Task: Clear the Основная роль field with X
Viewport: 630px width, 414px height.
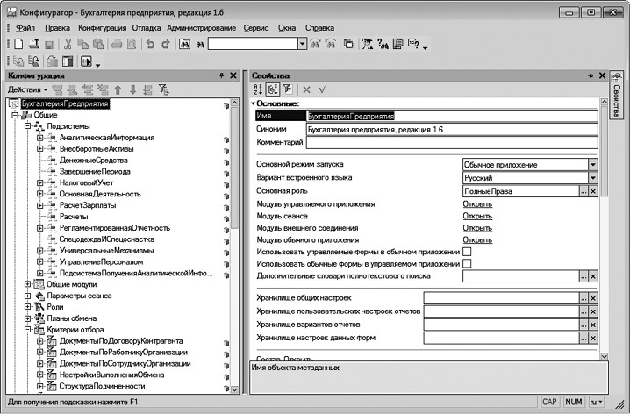Action: [593, 190]
